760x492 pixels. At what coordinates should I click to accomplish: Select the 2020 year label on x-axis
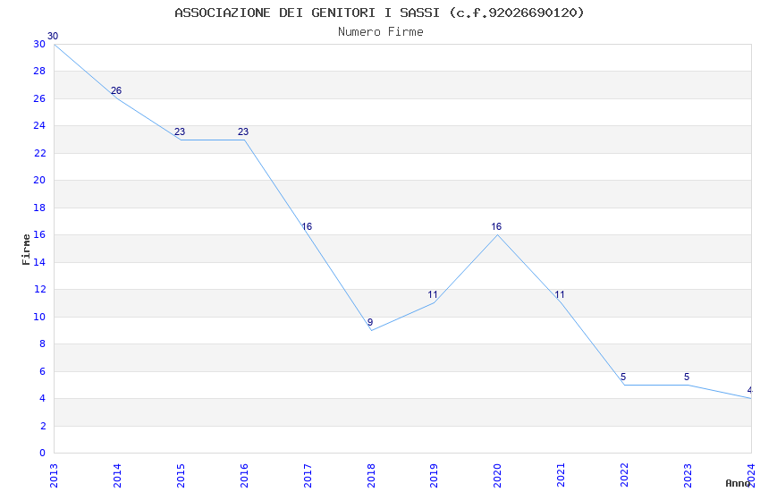click(x=498, y=476)
